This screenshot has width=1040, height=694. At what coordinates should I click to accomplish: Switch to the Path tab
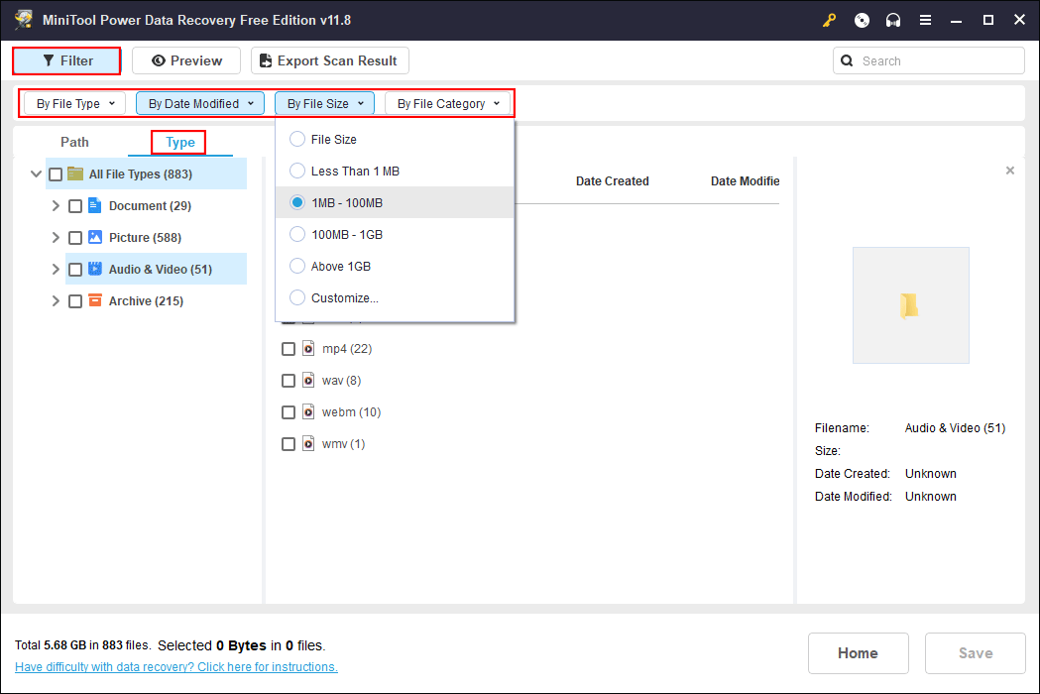74,142
